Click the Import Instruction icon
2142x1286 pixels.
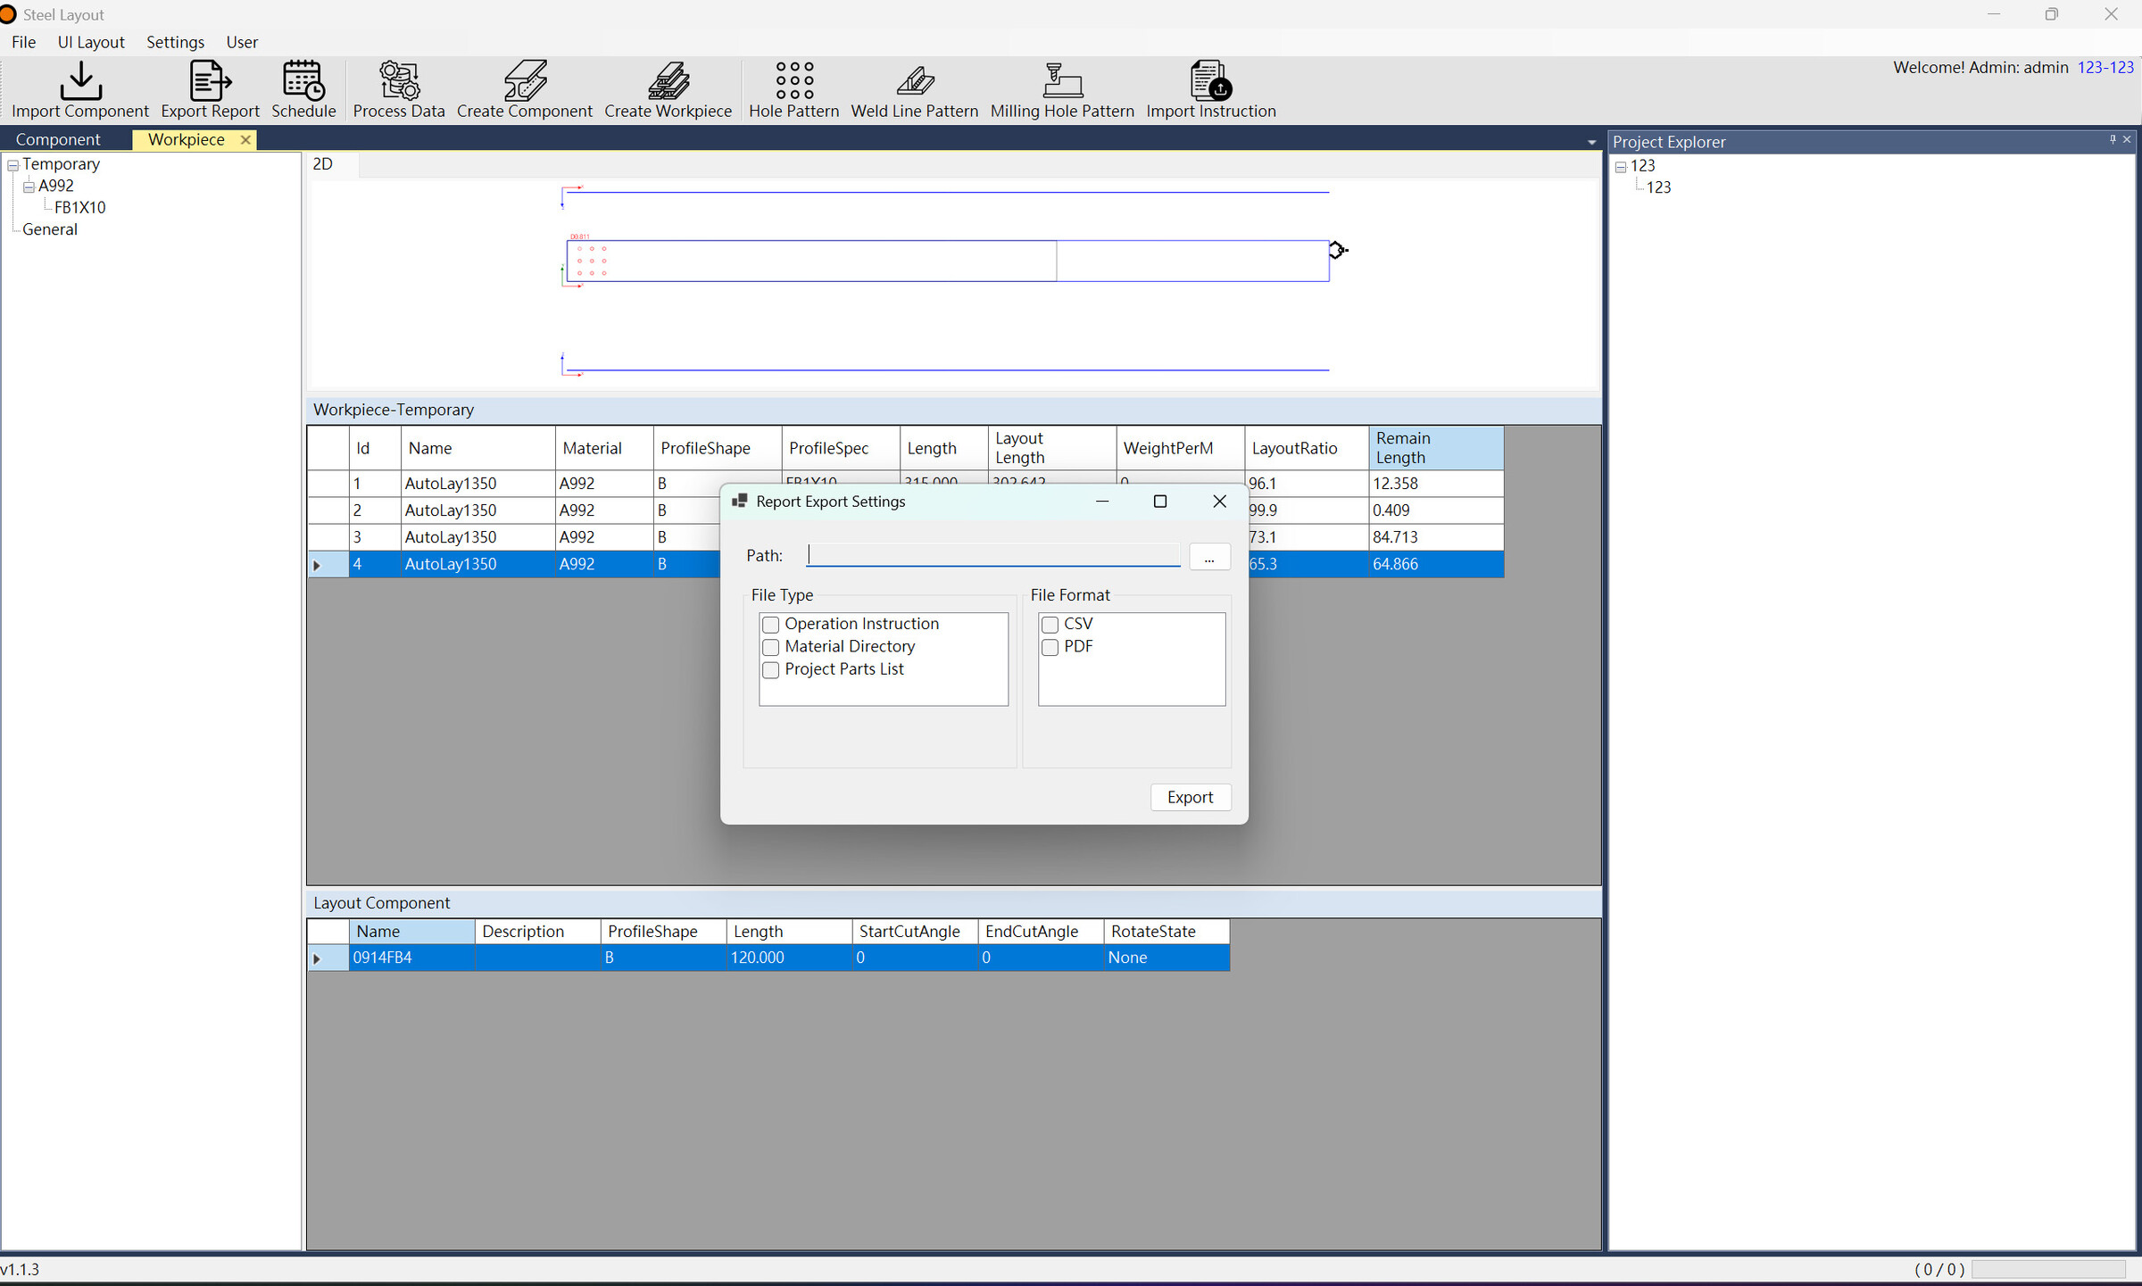point(1211,89)
